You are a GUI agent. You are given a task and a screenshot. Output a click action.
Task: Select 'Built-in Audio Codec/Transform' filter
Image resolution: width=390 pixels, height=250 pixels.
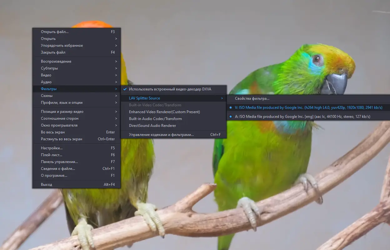[173, 119]
